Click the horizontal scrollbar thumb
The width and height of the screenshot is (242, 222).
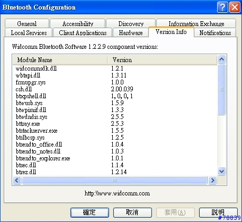coord(114,181)
